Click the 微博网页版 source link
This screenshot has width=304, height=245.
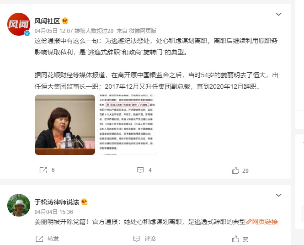tap(143, 31)
